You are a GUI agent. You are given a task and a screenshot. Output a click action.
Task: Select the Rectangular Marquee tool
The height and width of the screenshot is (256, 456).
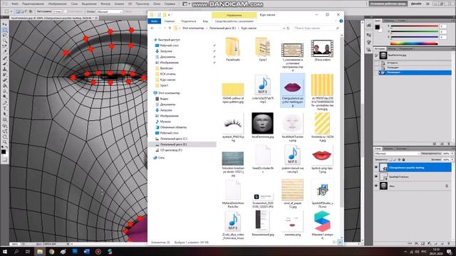[x=5, y=30]
